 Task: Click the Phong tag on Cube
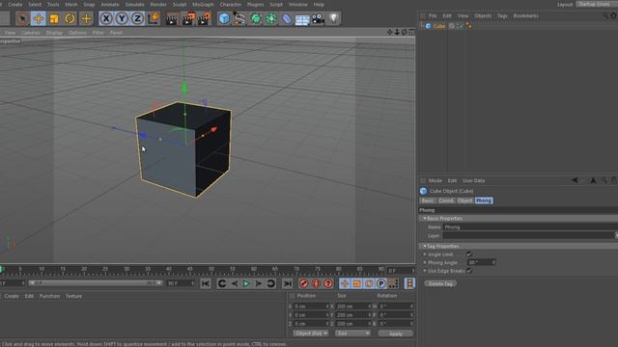click(x=468, y=26)
